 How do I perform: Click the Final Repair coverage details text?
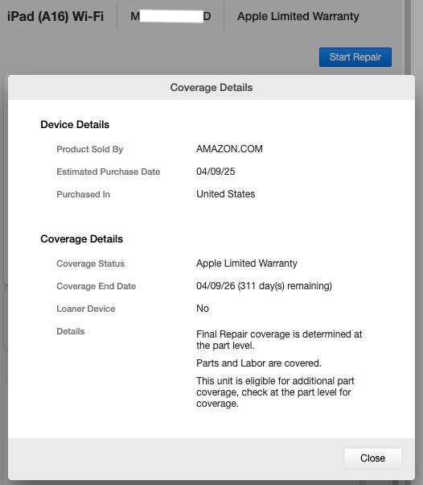tap(279, 340)
